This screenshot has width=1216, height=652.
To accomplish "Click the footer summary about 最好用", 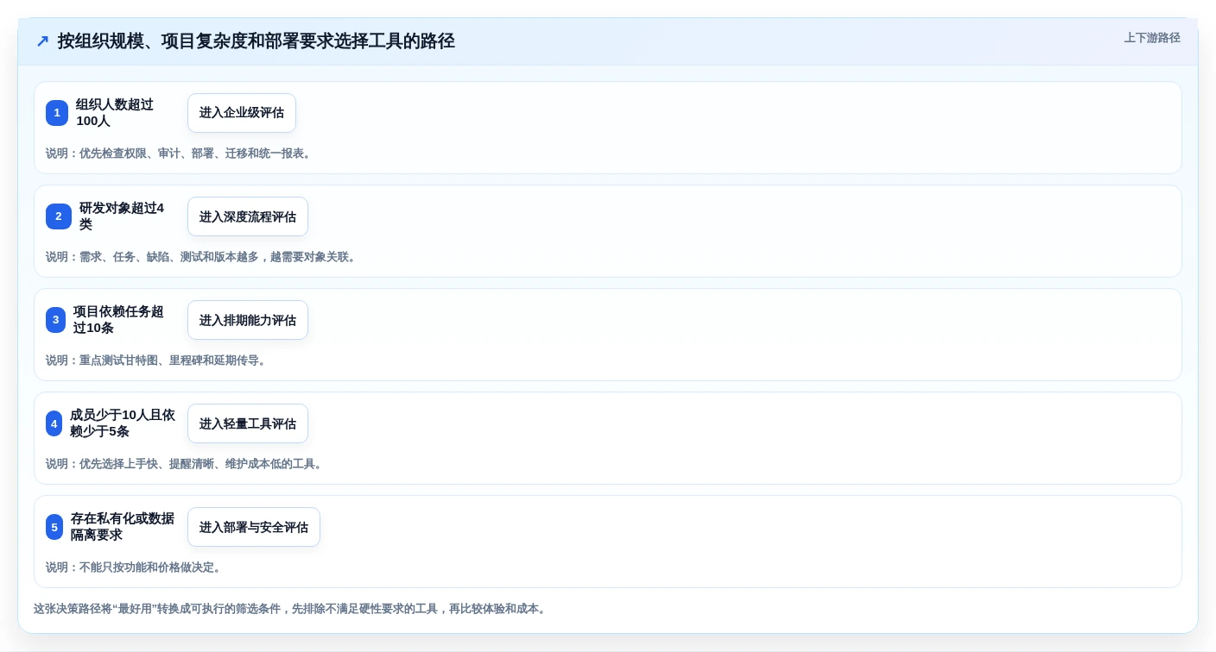I will [x=291, y=609].
